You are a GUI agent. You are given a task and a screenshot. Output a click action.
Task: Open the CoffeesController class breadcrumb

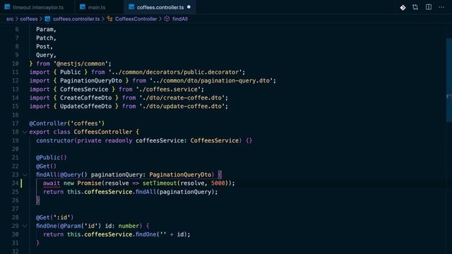pos(136,19)
